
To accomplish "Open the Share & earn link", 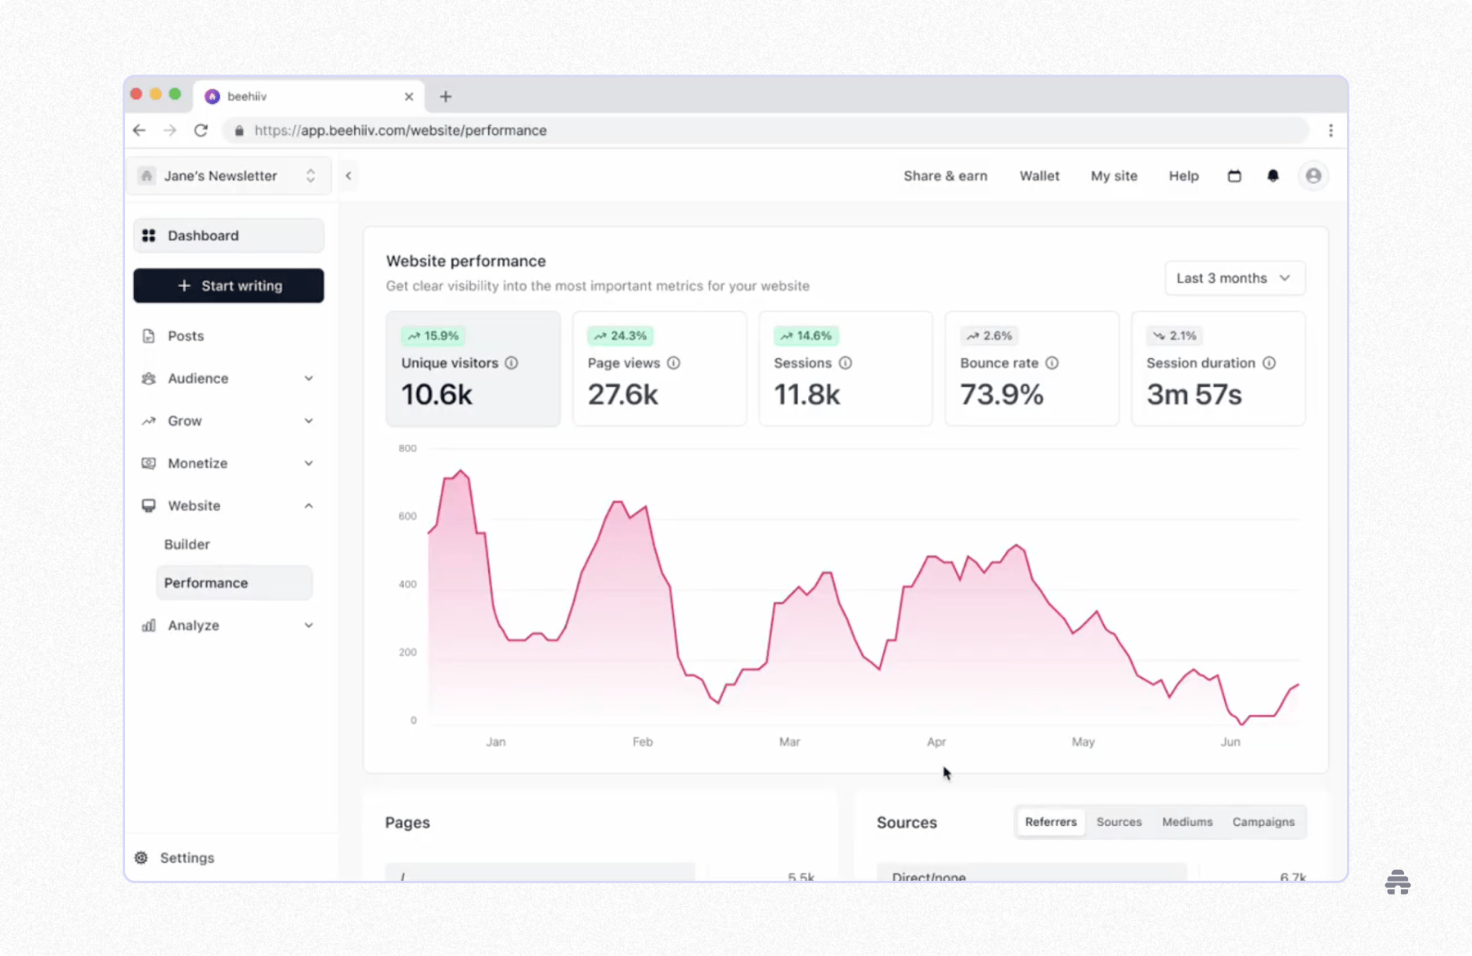I will click(x=945, y=176).
